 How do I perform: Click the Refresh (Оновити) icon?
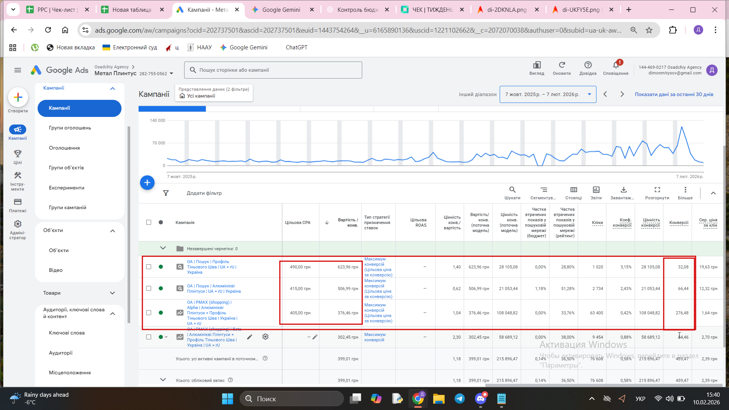point(562,65)
